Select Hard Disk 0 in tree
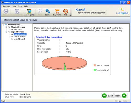Screen dimensions: 131x103 [18, 29]
